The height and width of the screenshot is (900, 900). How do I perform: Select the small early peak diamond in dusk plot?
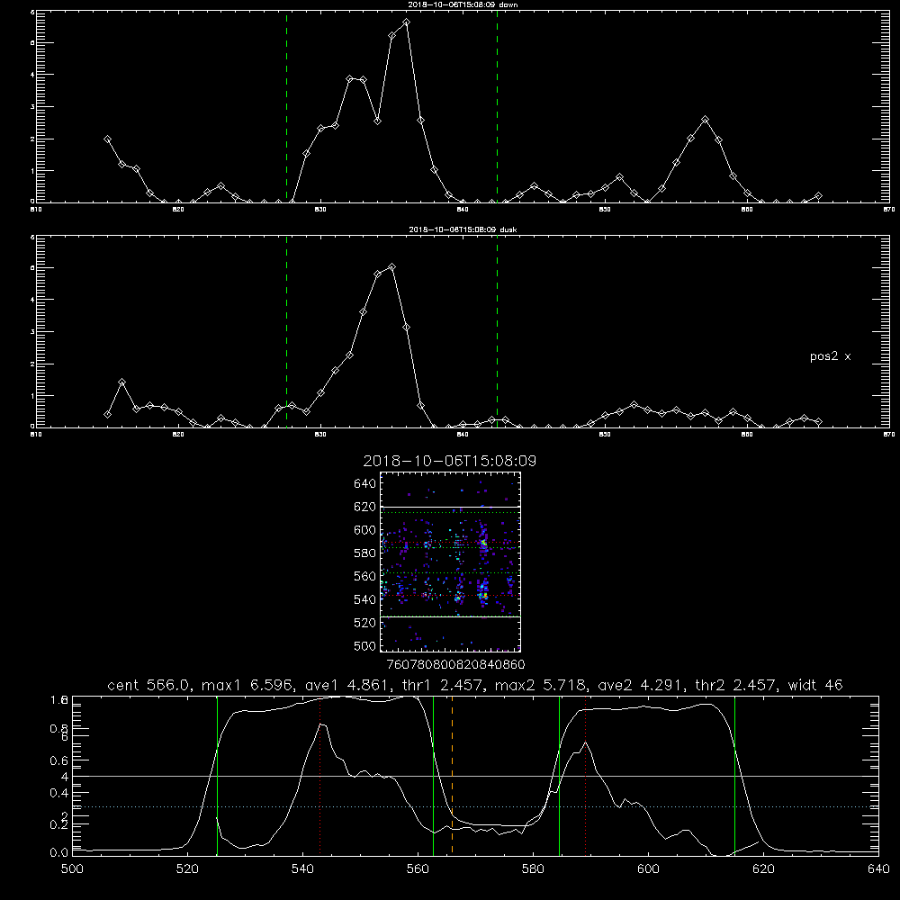pos(121,382)
